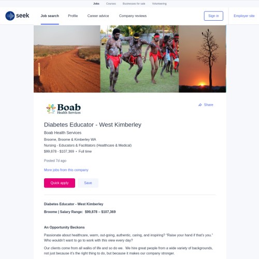Save this job listing
This screenshot has height=259, width=259.
click(88, 183)
